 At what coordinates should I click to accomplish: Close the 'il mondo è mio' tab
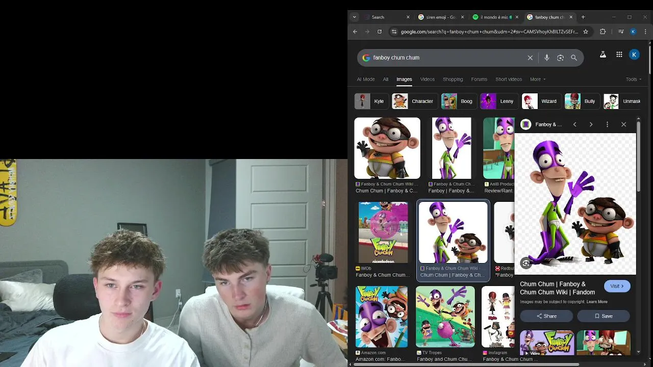[517, 17]
